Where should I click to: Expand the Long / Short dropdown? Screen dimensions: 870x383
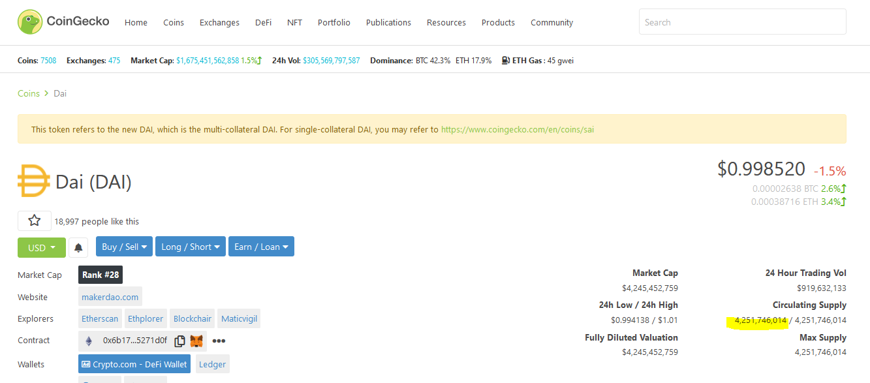(191, 247)
